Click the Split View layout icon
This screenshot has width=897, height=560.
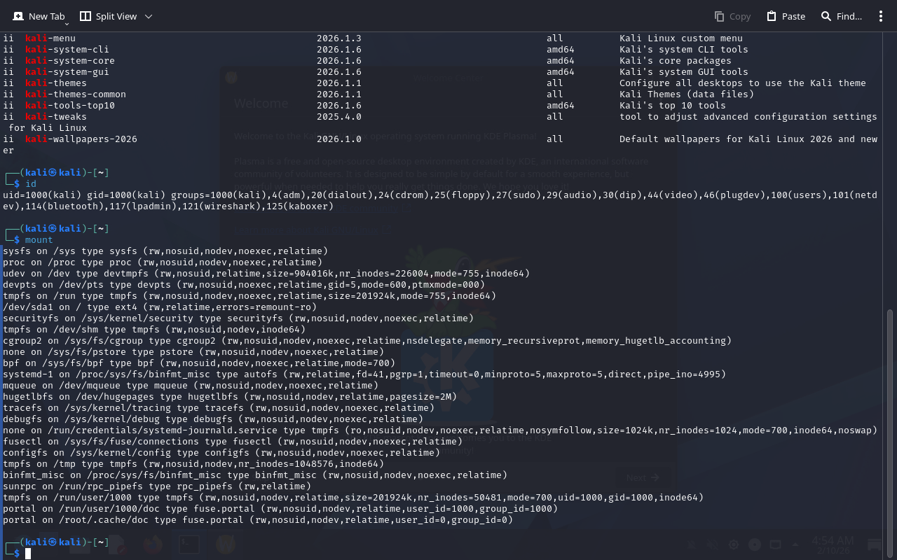(85, 16)
